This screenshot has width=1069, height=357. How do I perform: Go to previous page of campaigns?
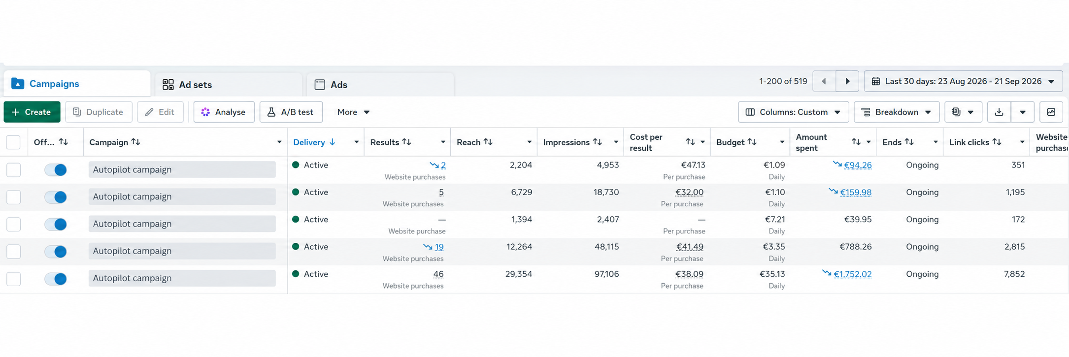(824, 81)
